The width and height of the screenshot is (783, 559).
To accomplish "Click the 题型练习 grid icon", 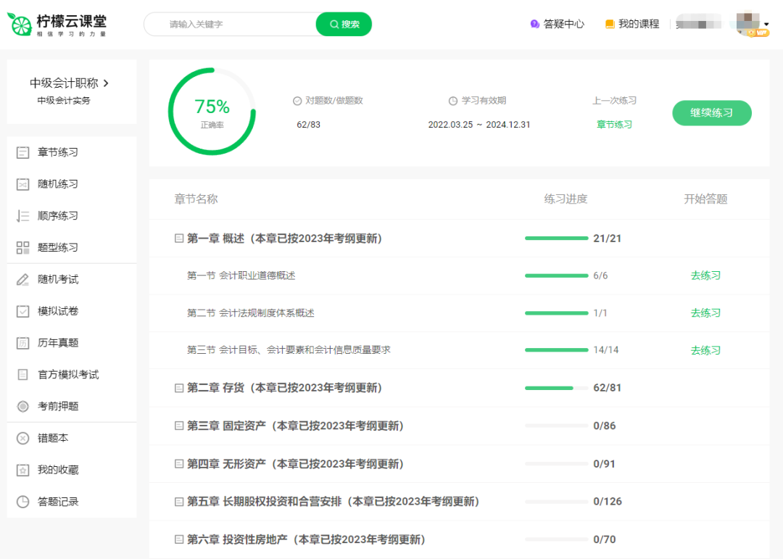I will (23, 248).
